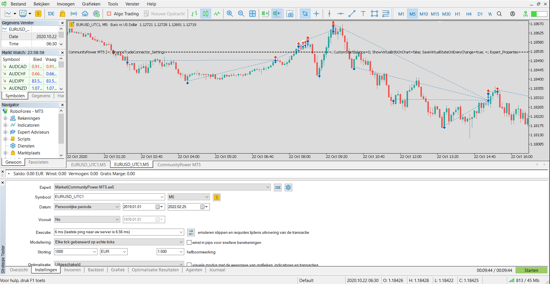Viewport: 550px width, 284px height.
Task: Enable 'winst in pips' checkbox
Action: tap(189, 242)
